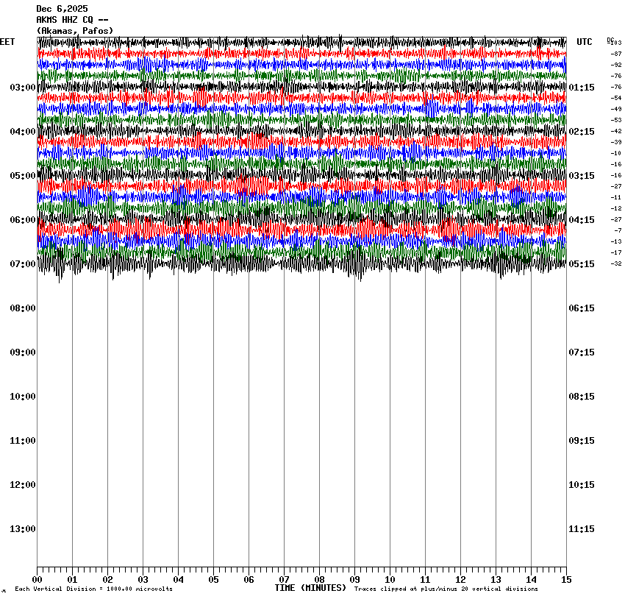Select minute mark 10 on time axis
This screenshot has height=599, width=625.
point(390,580)
